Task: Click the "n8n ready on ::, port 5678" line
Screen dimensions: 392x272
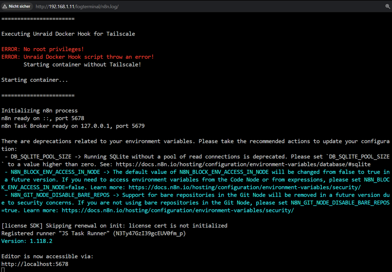Action: click(x=43, y=118)
